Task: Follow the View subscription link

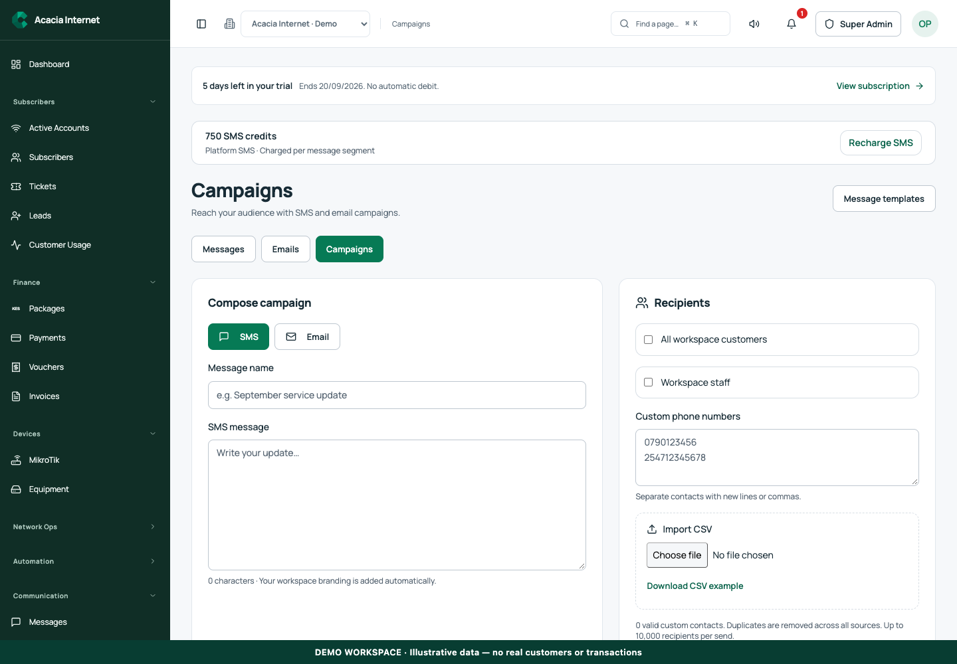Action: 880,86
